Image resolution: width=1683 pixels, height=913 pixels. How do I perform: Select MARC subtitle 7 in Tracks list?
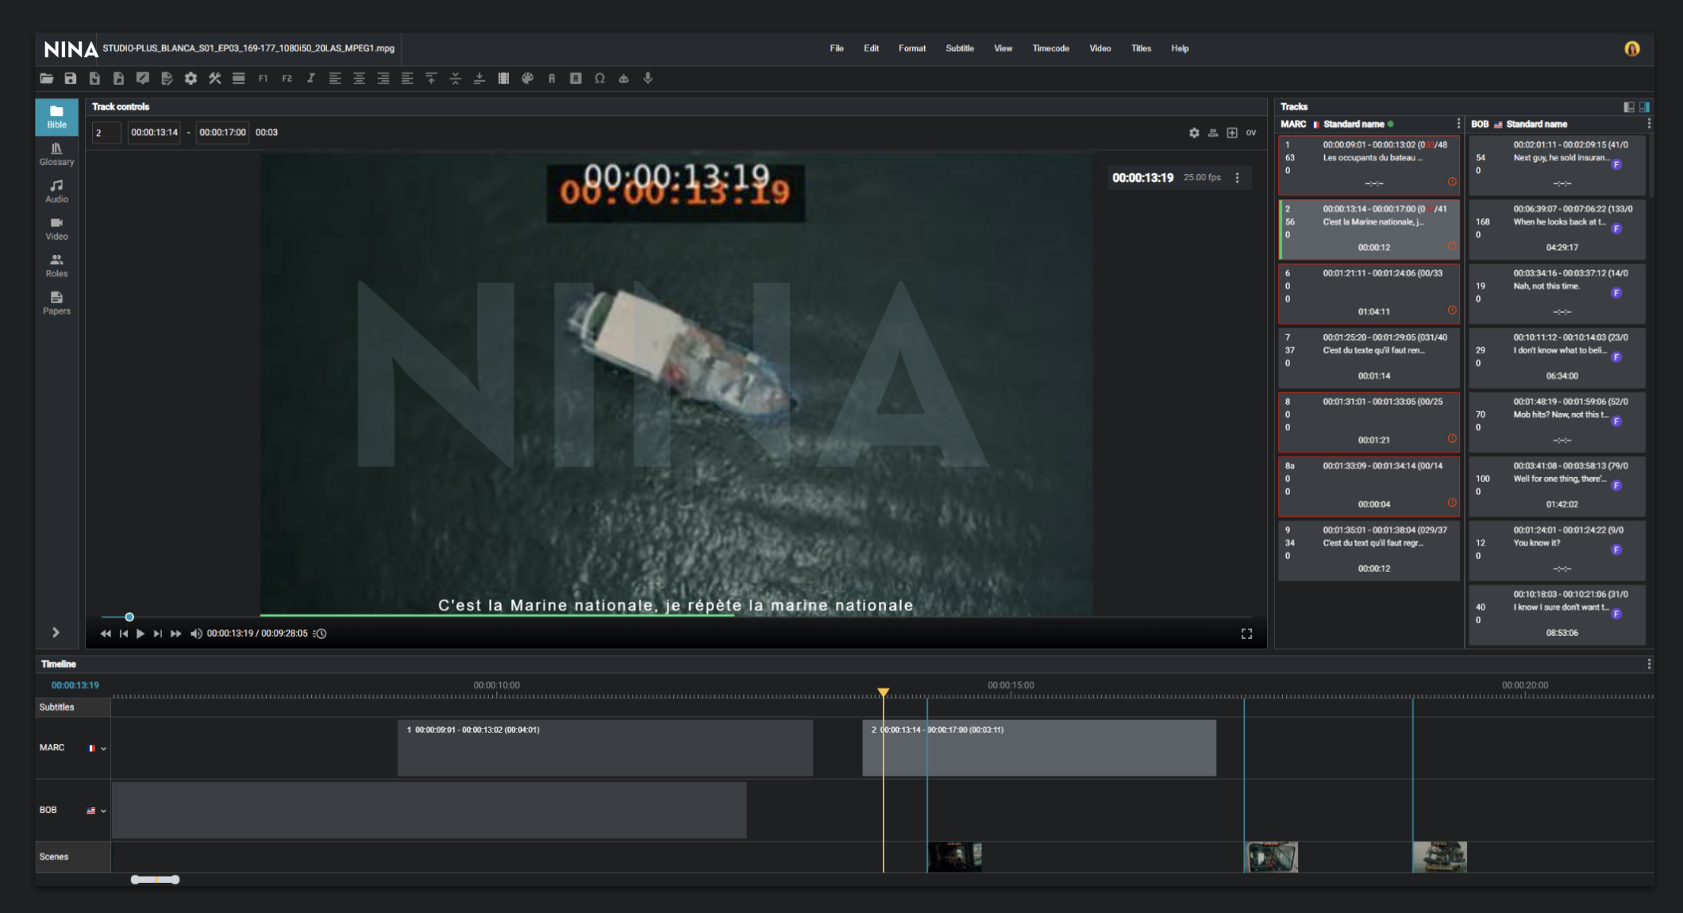point(1369,356)
